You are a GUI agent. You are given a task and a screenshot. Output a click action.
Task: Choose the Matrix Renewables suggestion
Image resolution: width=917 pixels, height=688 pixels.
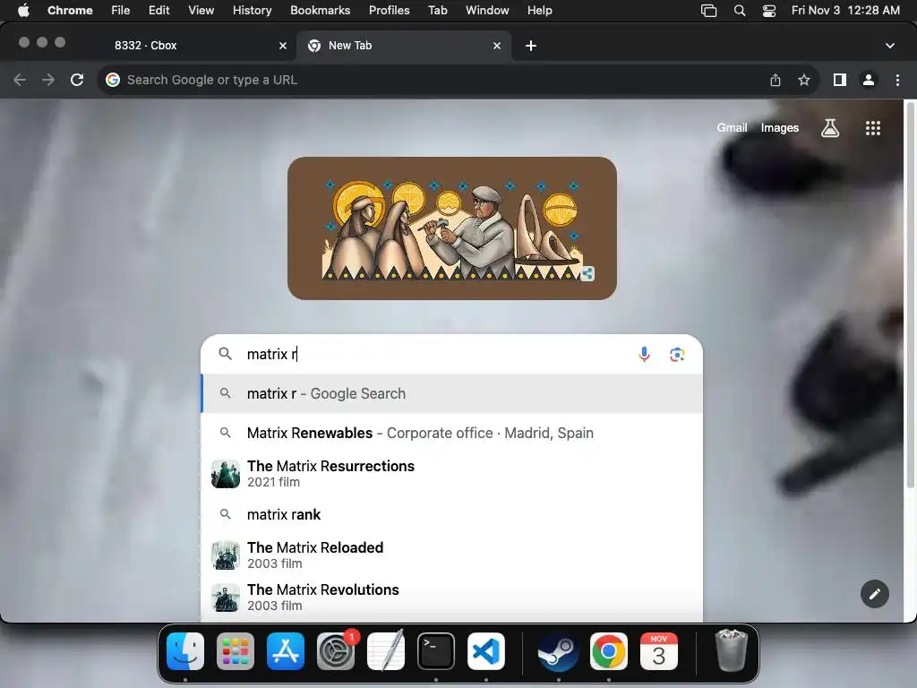pos(451,433)
